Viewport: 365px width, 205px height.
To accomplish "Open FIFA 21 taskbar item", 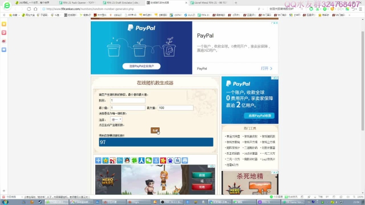I will click(268, 202).
